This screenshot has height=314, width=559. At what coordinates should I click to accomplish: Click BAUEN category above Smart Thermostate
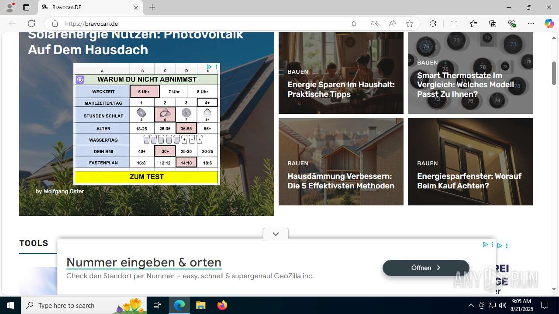click(x=427, y=62)
